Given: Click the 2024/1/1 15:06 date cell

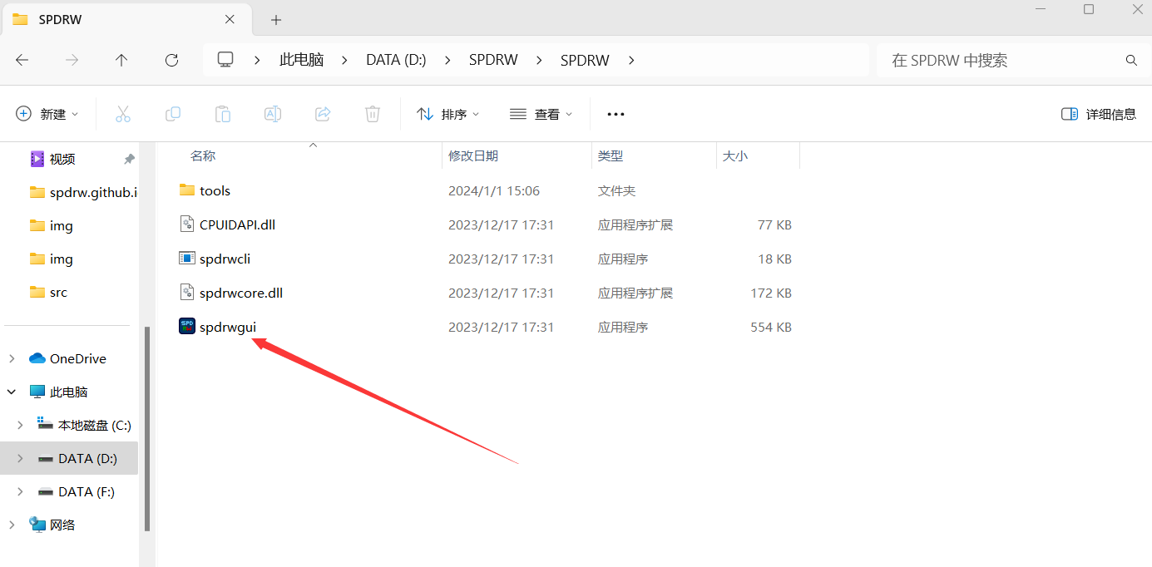Looking at the screenshot, I should [x=494, y=191].
